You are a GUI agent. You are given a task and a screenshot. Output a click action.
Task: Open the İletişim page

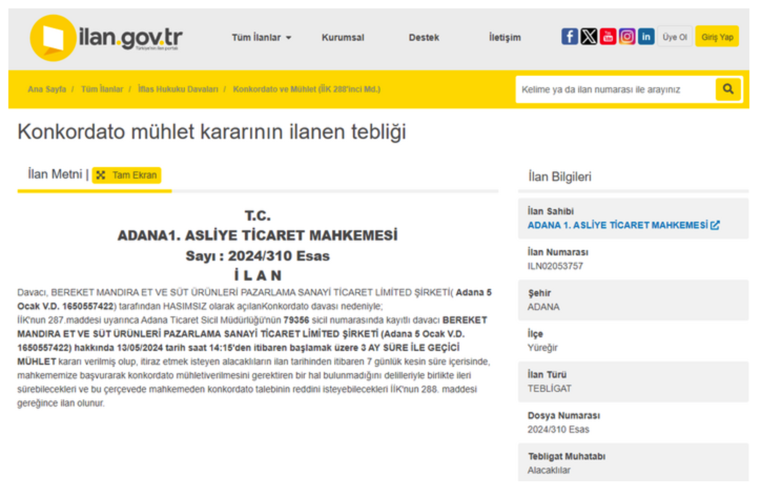pyautogui.click(x=505, y=37)
